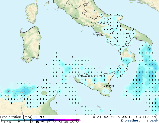The image size is (159, 123).
Task: Select the 30–35 mm purple legend swatch
Action: 56,120
